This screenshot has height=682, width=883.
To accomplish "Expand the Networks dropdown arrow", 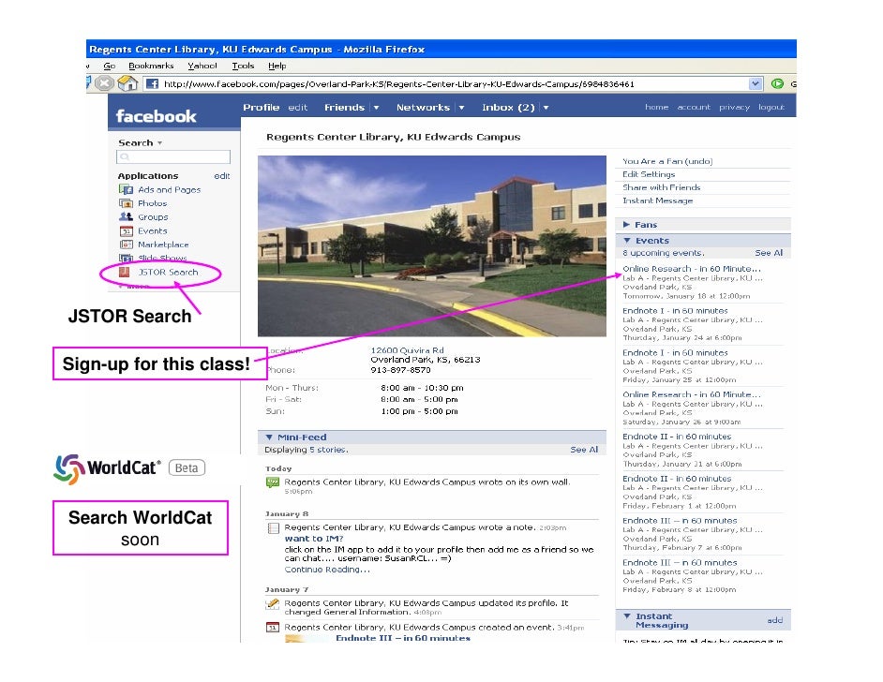I will [461, 108].
